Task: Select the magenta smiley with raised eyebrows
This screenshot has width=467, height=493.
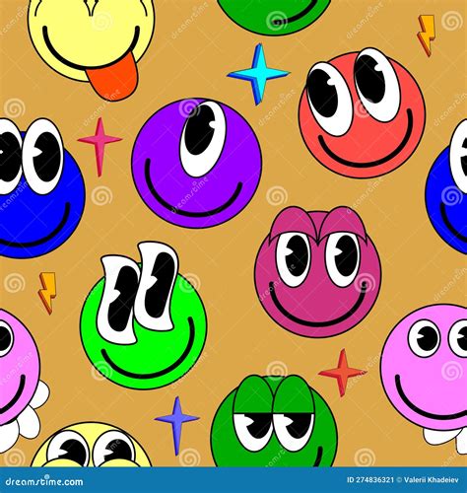Action: [x=317, y=272]
